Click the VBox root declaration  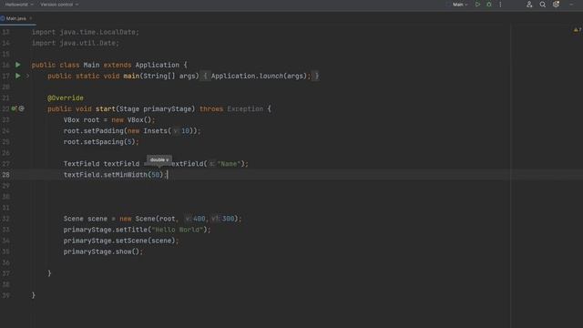click(x=109, y=119)
